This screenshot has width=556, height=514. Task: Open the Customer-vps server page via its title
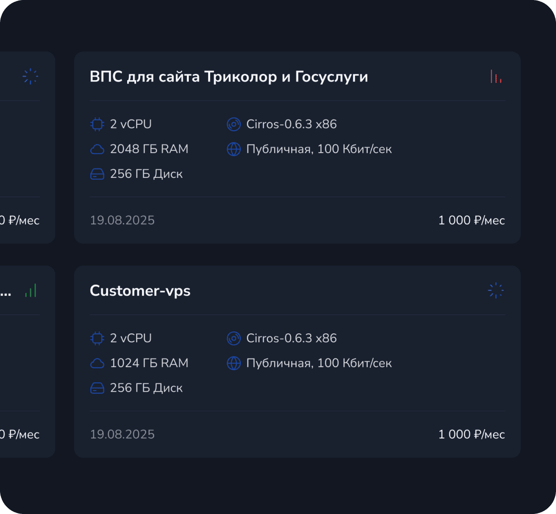140,291
